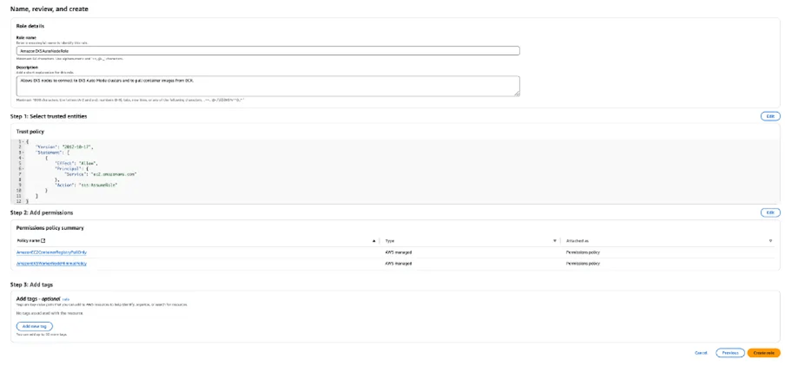Click inside the Description text area
Viewport: 785px width, 366px height.
(268, 86)
